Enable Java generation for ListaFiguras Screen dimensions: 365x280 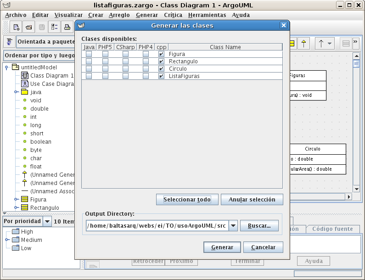[x=89, y=76]
